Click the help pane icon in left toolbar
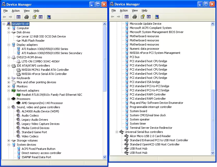 tap(41, 17)
